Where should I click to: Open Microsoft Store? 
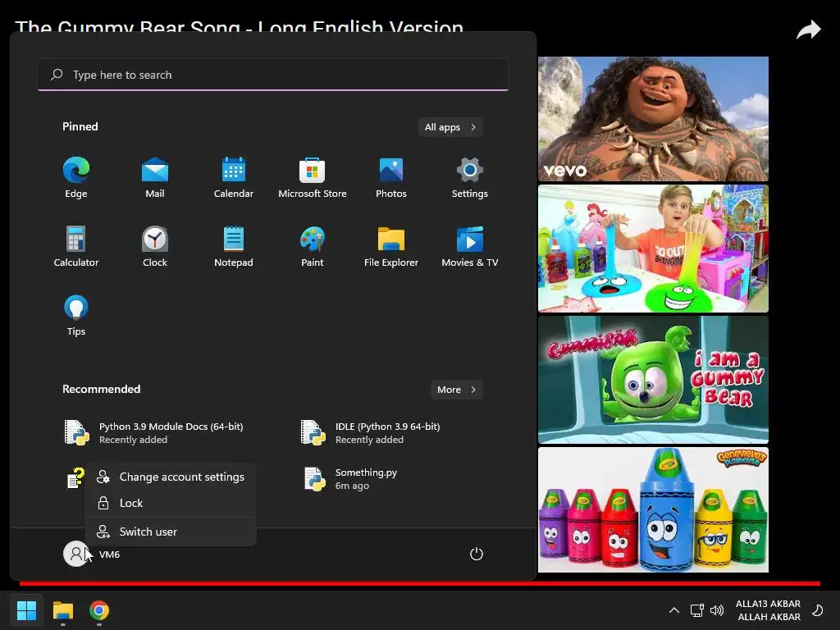click(x=313, y=178)
